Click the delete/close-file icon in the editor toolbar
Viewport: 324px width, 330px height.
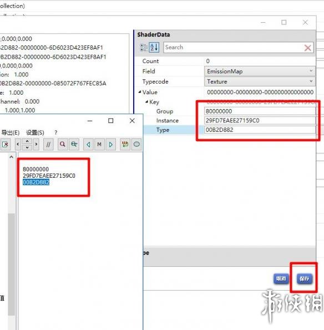click(x=5, y=145)
